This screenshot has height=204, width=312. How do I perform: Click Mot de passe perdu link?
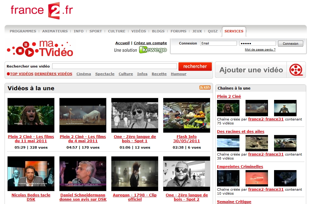click(260, 50)
